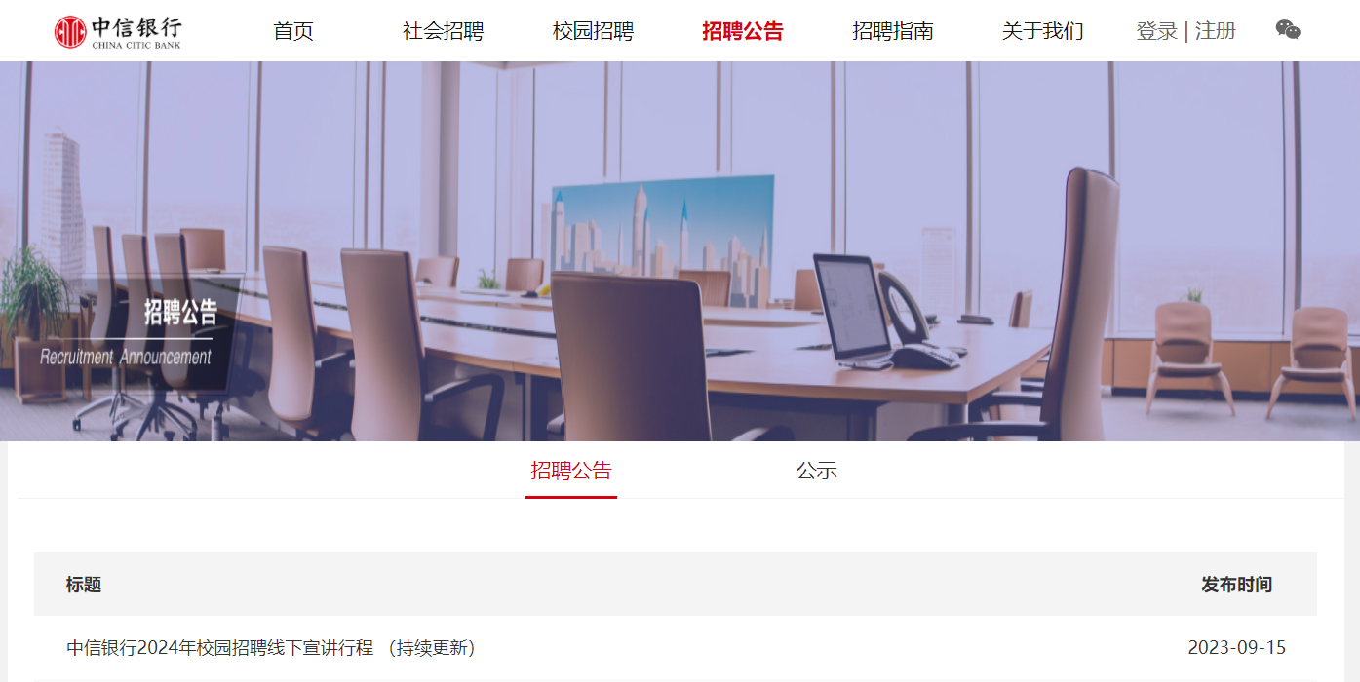Click the 标题 column header
The height and width of the screenshot is (682, 1360).
(x=84, y=585)
